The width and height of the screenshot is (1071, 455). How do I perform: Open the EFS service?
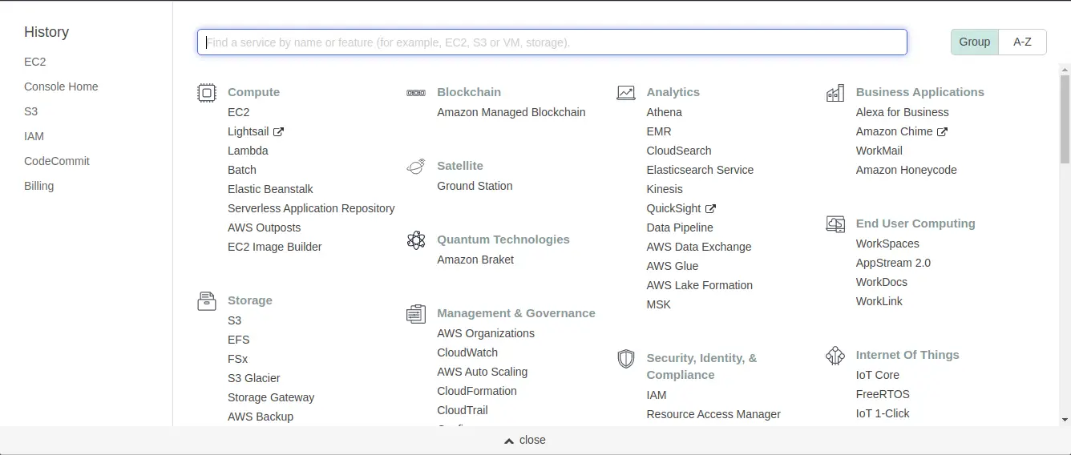click(239, 340)
